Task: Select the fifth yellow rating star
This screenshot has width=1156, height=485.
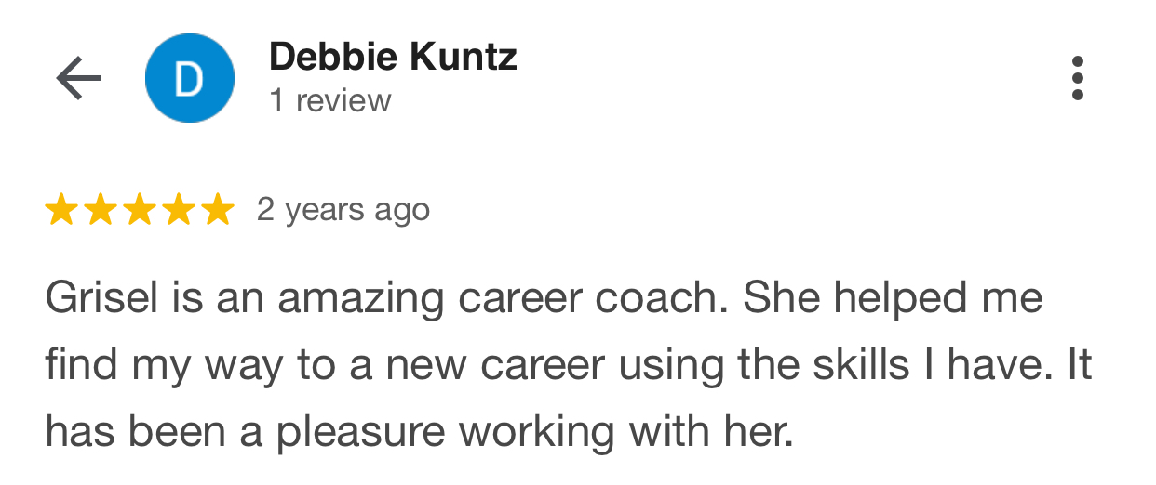Action: 218,210
